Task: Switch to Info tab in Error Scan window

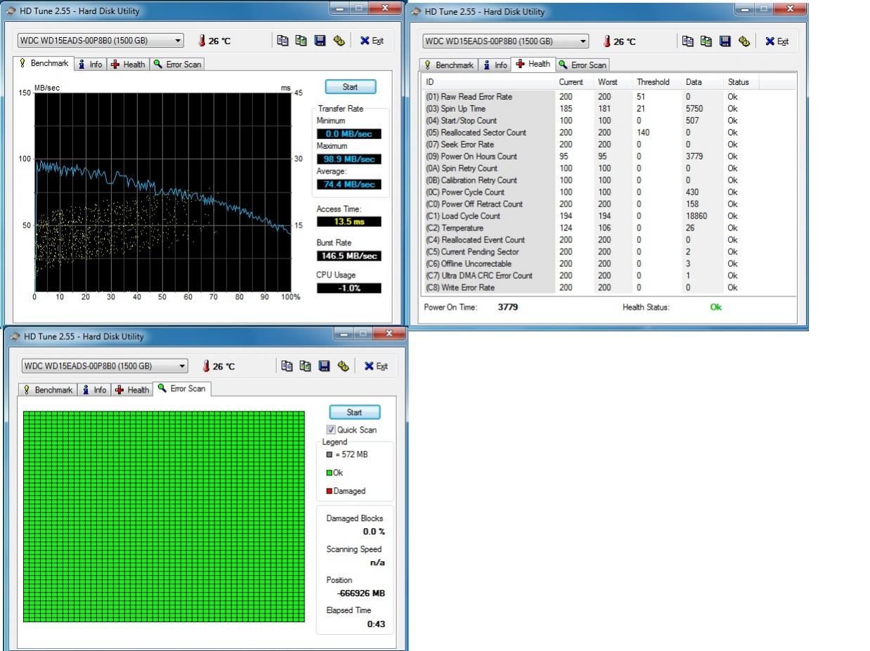Action: [95, 390]
